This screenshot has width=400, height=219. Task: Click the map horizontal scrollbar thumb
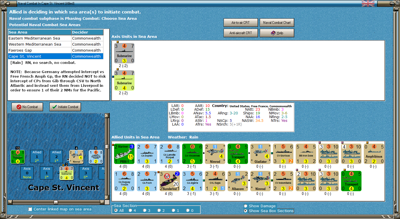pos(56,202)
